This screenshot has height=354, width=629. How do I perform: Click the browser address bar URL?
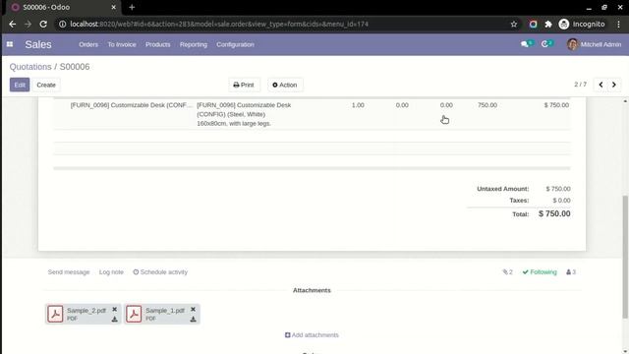(219, 24)
